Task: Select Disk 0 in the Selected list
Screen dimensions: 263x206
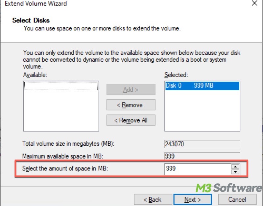Action: coord(202,86)
